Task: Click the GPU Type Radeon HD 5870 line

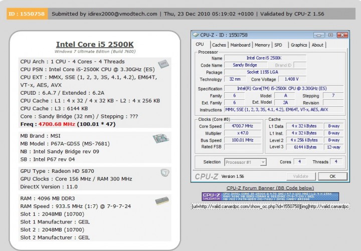Action: pos(57,171)
